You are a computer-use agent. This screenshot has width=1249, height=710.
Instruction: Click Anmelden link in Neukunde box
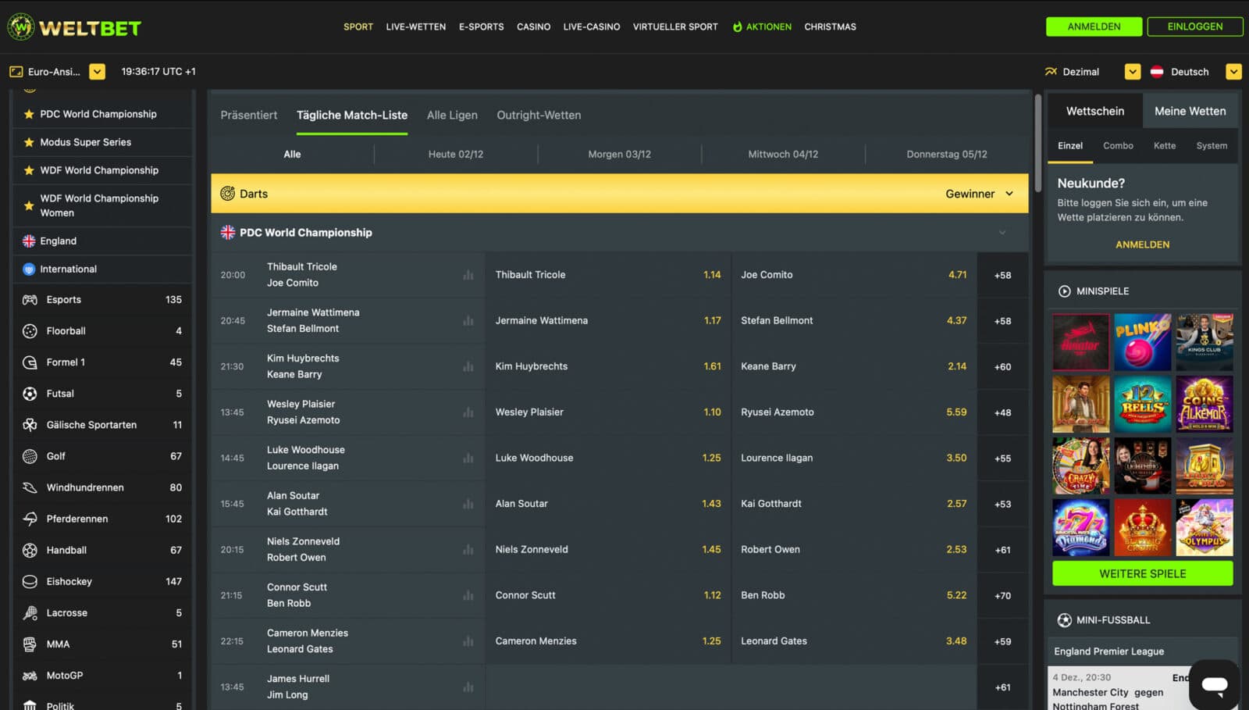coord(1142,244)
